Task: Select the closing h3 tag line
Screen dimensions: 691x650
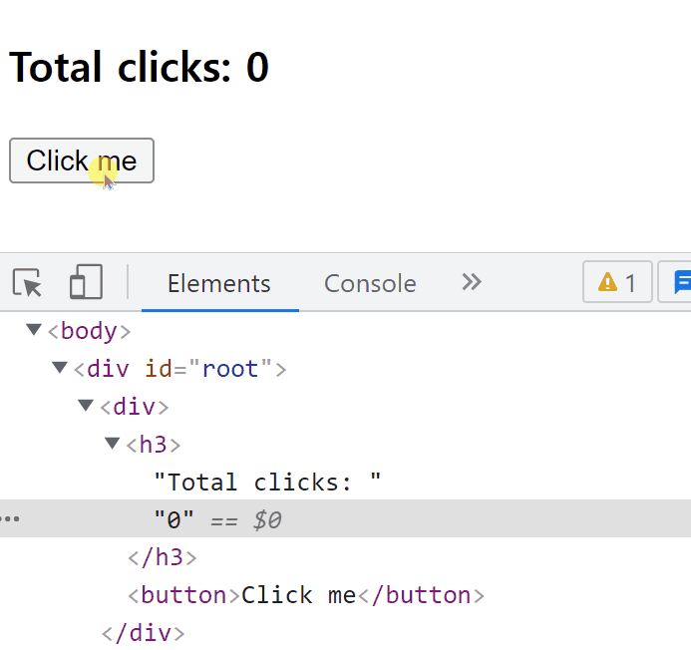Action: click(x=163, y=557)
